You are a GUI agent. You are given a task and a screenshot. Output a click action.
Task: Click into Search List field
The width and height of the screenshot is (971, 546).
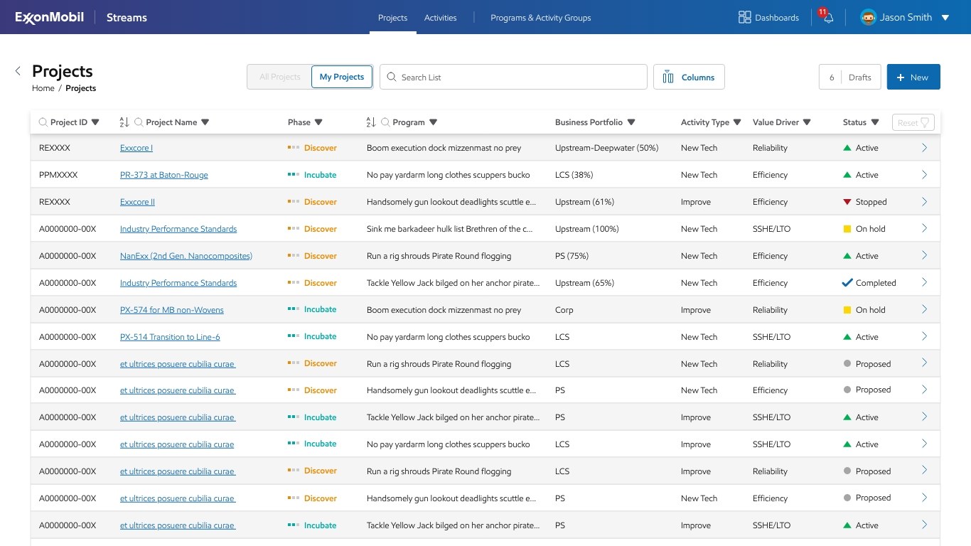point(513,77)
